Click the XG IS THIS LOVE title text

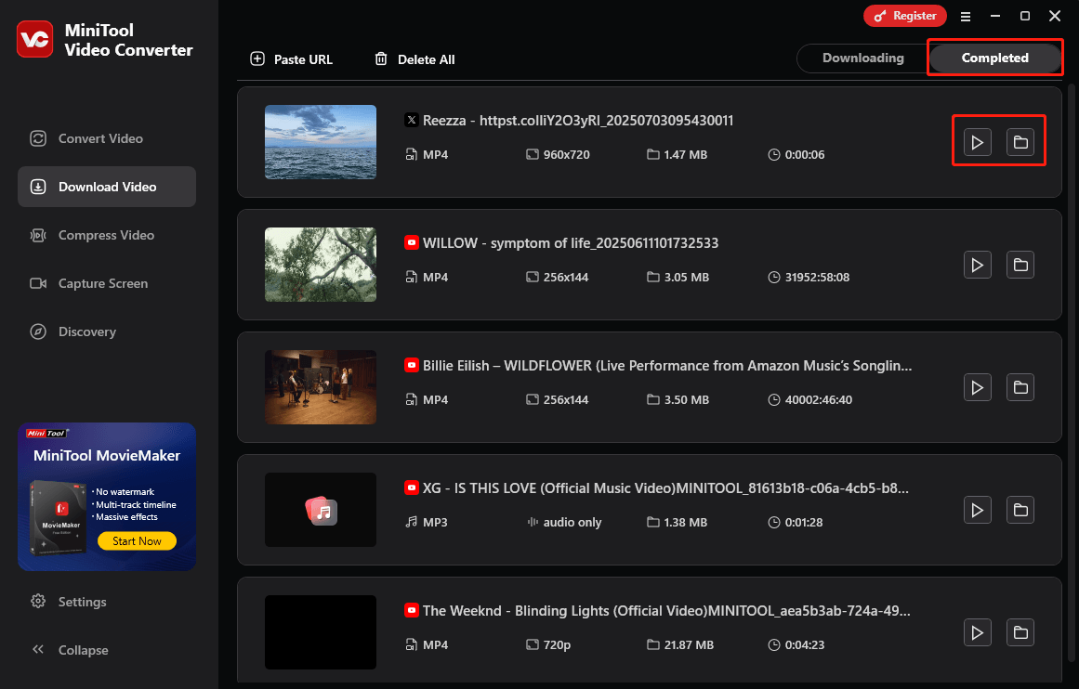click(665, 488)
